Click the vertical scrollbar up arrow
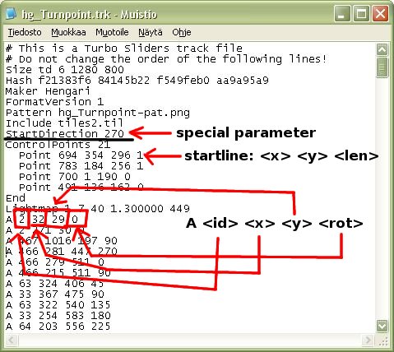This screenshot has height=352, width=394. 382,49
